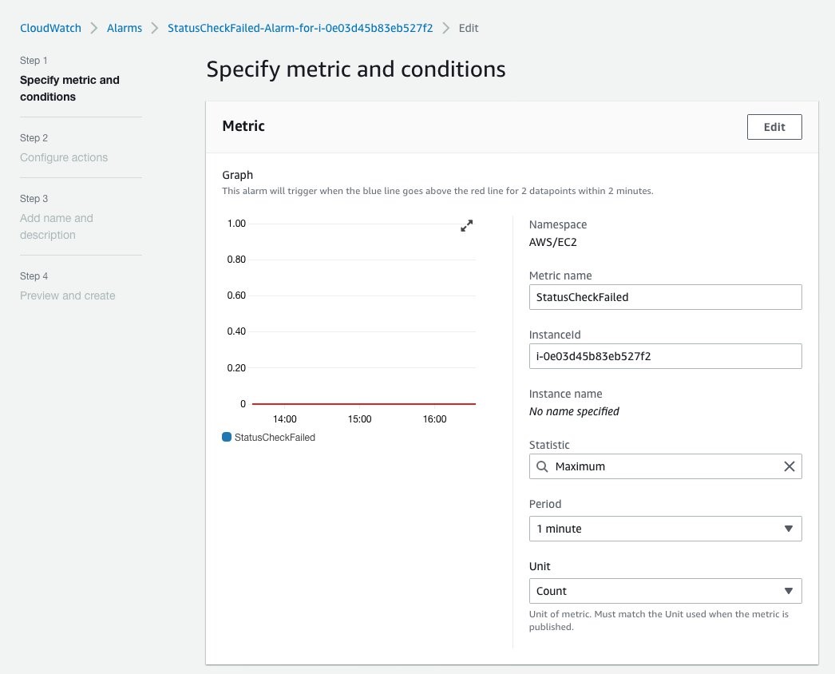Viewport: 835px width, 674px height.
Task: Click the 0.60 y-axis label
Action: [236, 295]
